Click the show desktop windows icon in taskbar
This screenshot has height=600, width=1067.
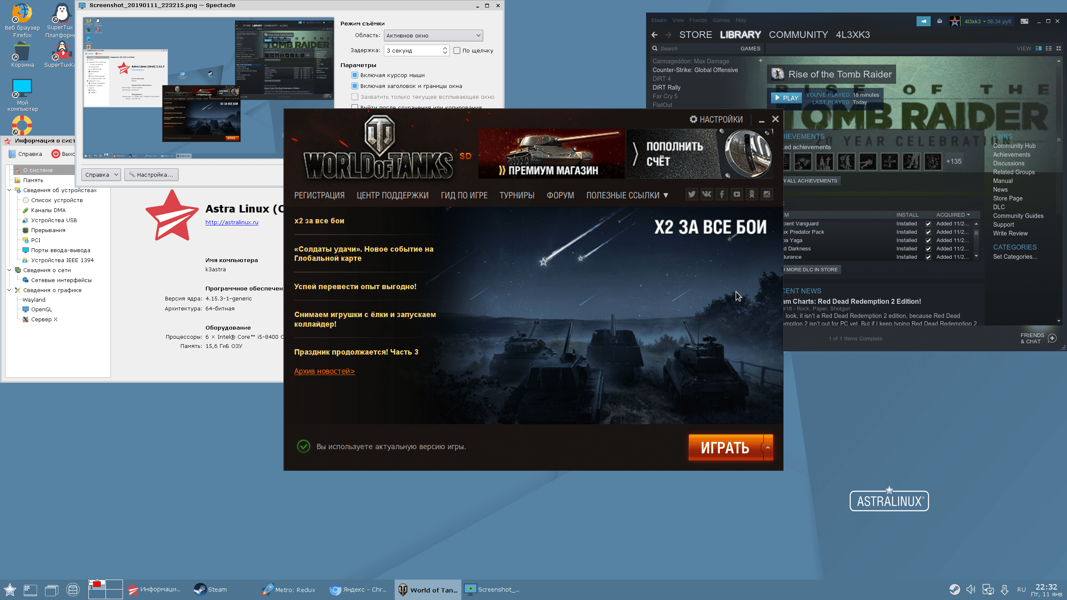52,590
